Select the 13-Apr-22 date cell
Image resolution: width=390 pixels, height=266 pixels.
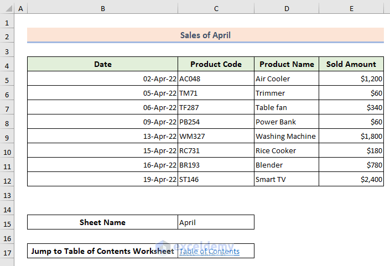tap(102, 136)
